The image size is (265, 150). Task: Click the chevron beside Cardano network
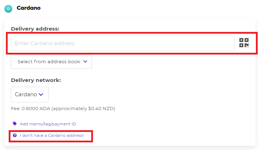click(x=41, y=94)
